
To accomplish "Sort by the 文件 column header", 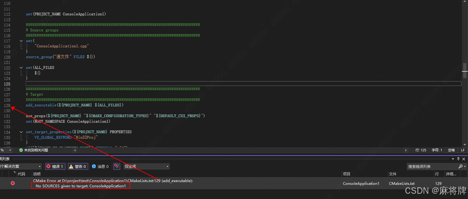I will click(x=411, y=174).
